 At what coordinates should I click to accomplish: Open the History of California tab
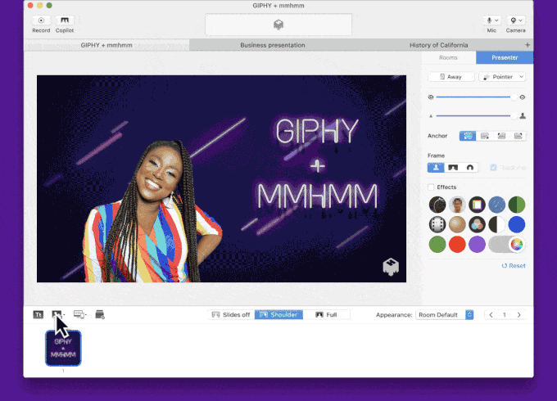(x=439, y=45)
